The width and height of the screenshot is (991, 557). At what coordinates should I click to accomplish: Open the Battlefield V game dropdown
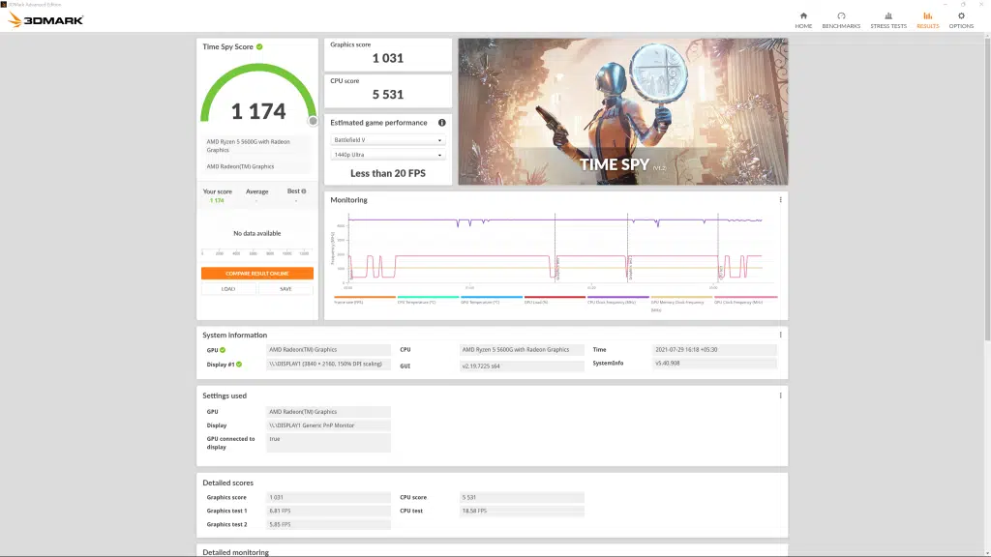click(387, 140)
